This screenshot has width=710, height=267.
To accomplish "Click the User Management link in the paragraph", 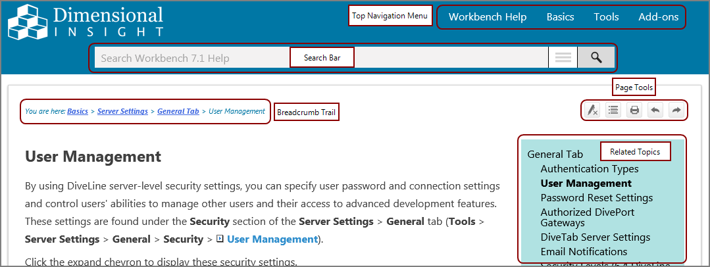I will tap(272, 239).
